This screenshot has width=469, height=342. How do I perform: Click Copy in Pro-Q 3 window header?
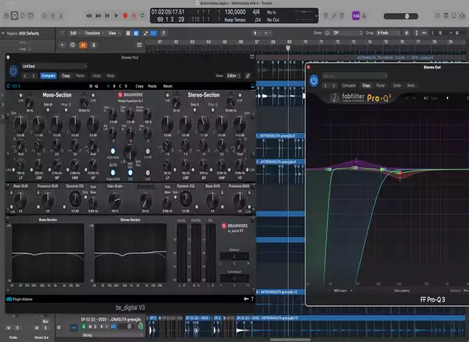(366, 85)
